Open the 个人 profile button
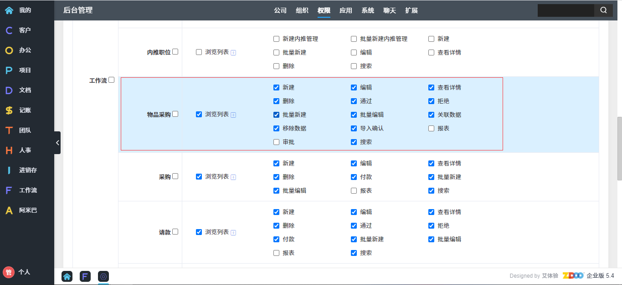Image resolution: width=622 pixels, height=285 pixels. [16, 272]
